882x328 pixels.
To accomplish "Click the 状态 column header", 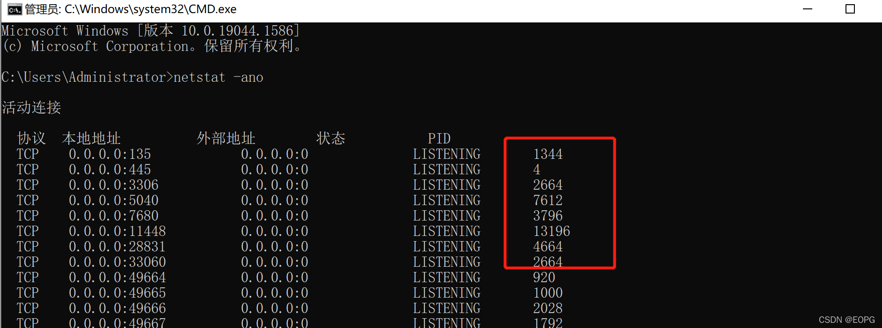I will click(x=331, y=138).
